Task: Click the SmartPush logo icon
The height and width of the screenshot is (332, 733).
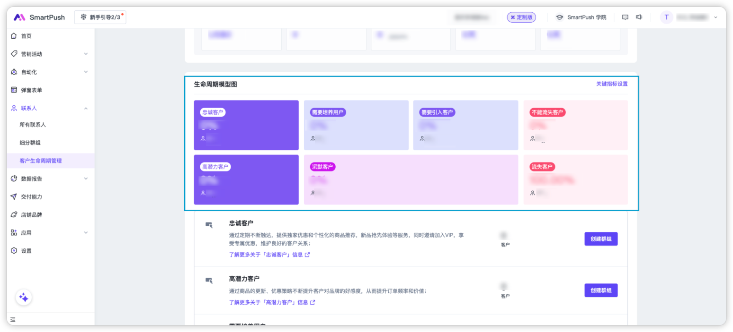Action: [19, 17]
